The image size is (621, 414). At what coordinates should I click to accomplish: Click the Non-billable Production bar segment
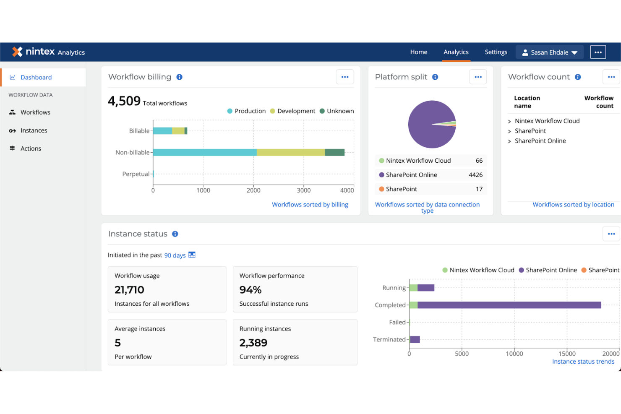[x=205, y=152]
